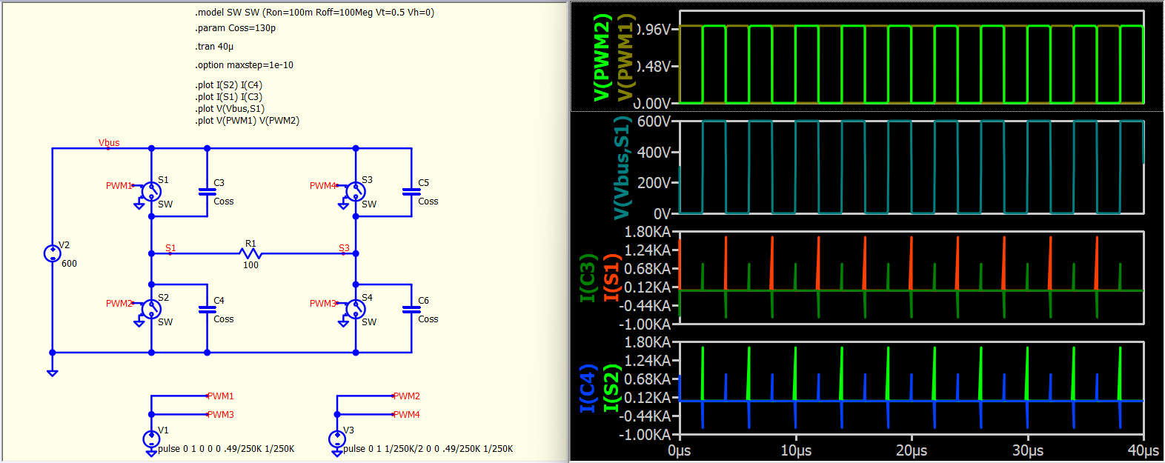
Task: Click the .tran 40µ simulation directive
Action: point(214,47)
